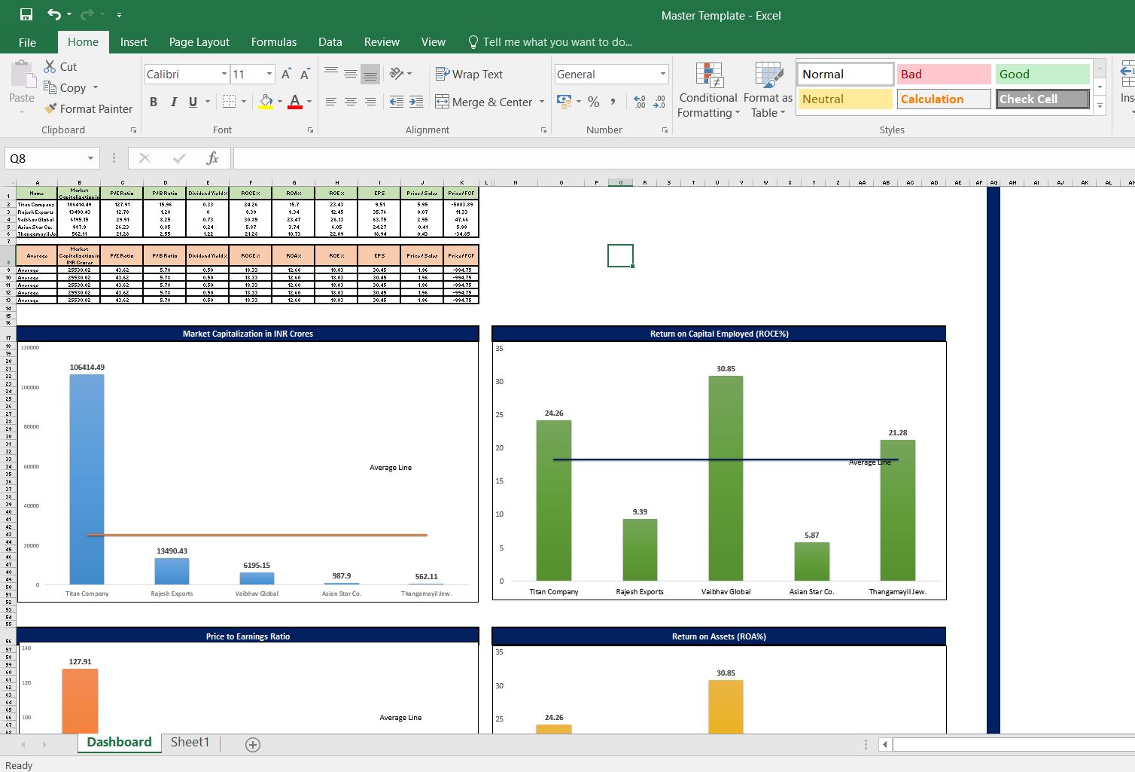Open Conditional Formatting menu
Viewport: 1135px width, 772px height.
pos(708,90)
